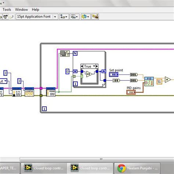Viewport: 174px width, 174px height.
Task: Click the Clean Up Diagram icon
Action: (x=95, y=17)
